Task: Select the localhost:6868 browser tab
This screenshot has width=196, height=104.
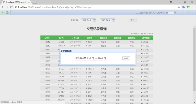Action: pos(16,2)
